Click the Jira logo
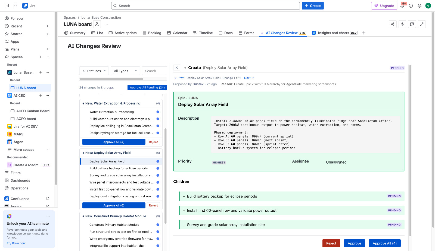The image size is (435, 251). 29,6
